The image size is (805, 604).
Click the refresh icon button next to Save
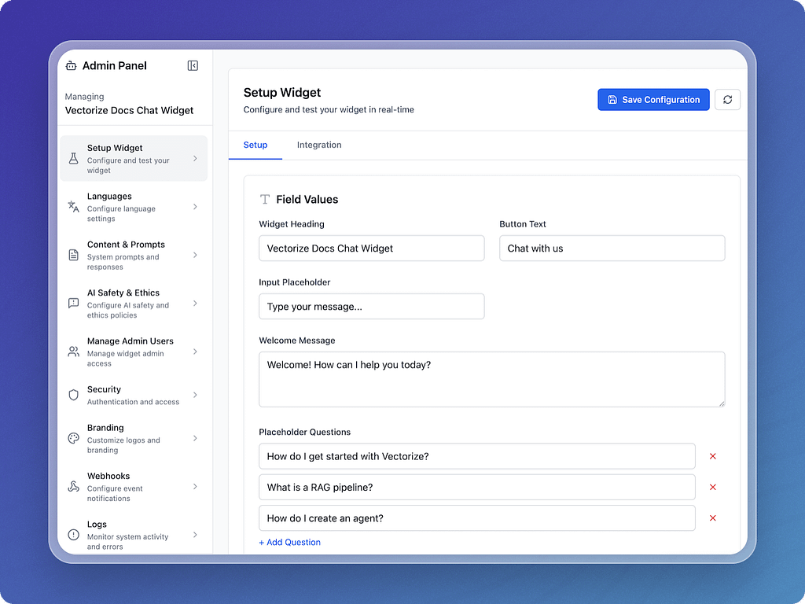pyautogui.click(x=727, y=100)
